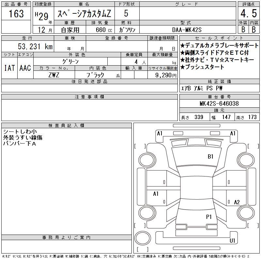The height and width of the screenshot is (261, 261).
Task: Select the U1 mark on the rear bumper
Action: 232,240
